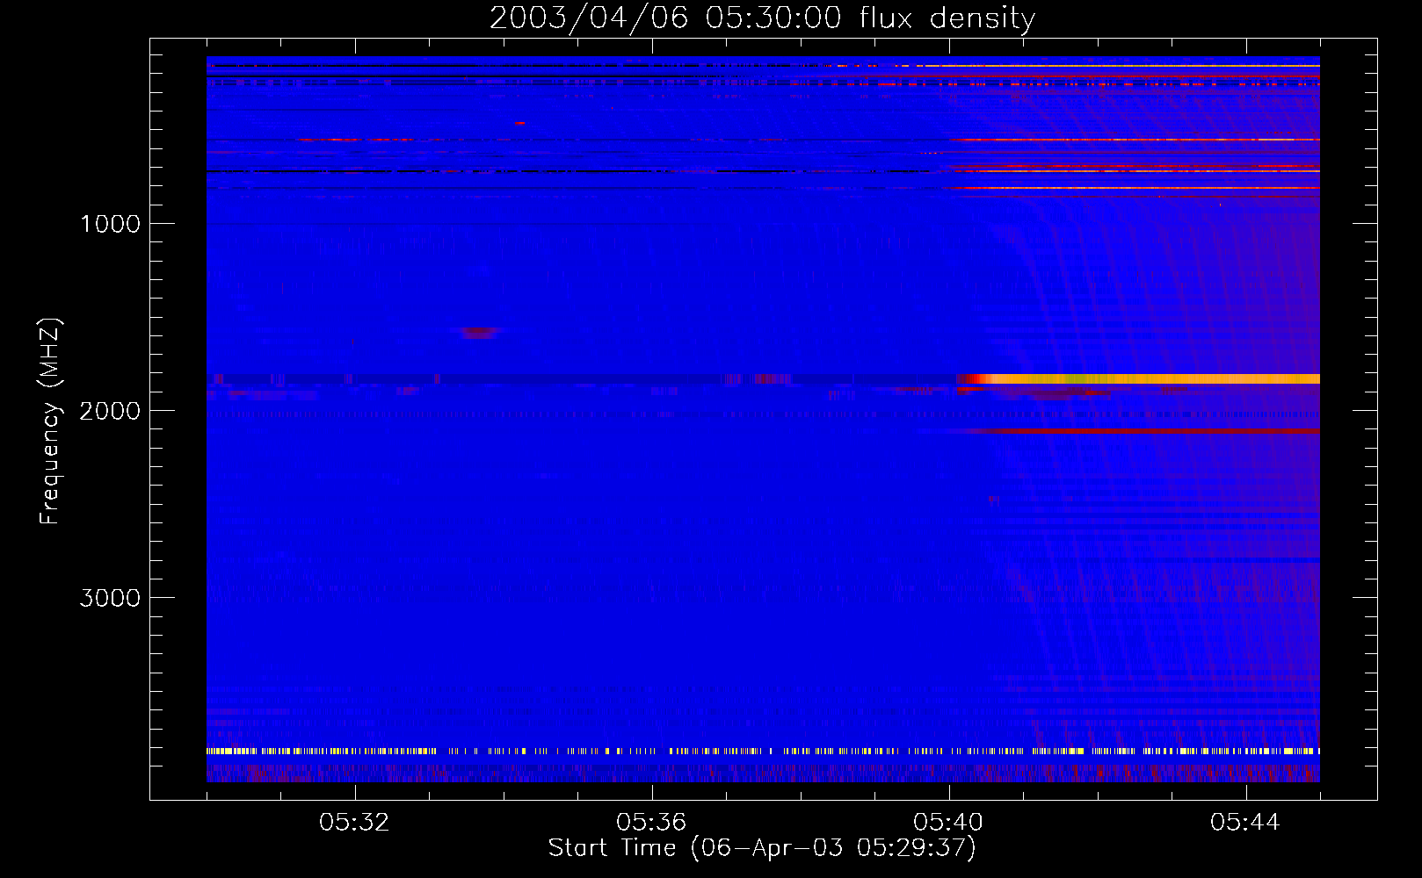Viewport: 1422px width, 878px height.
Task: Click the 05:44 time tick label
Action: 1245,823
